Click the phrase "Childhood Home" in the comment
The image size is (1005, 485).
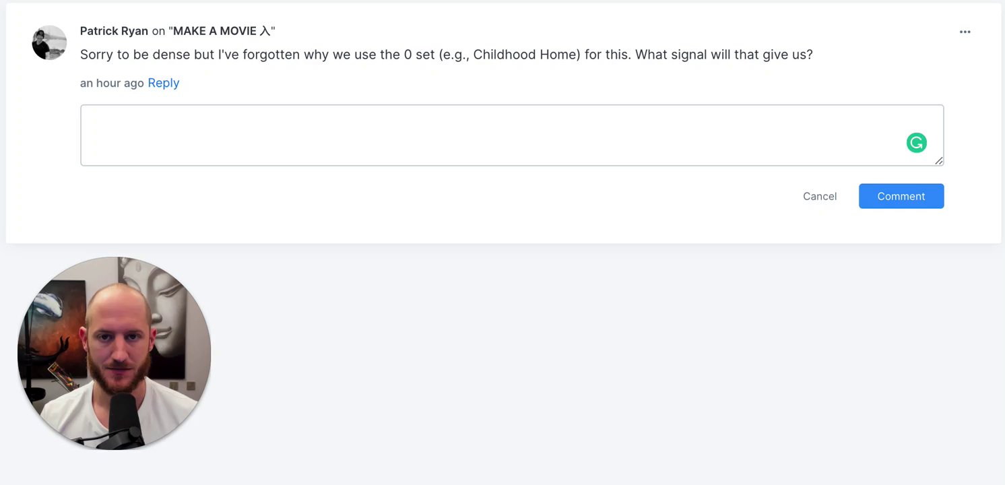[526, 55]
